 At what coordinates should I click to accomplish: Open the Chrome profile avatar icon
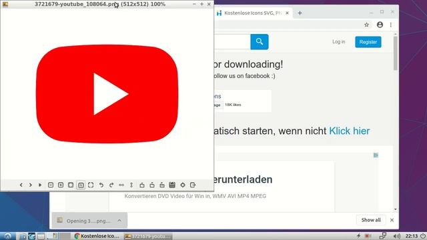pos(380,25)
